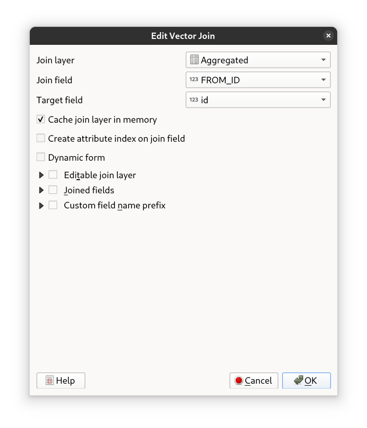Viewport: 367px width, 428px height.
Task: Click the green arrow icon on OK
Action: [x=298, y=380]
